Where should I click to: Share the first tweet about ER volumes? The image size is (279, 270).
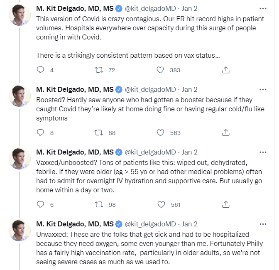point(226,70)
